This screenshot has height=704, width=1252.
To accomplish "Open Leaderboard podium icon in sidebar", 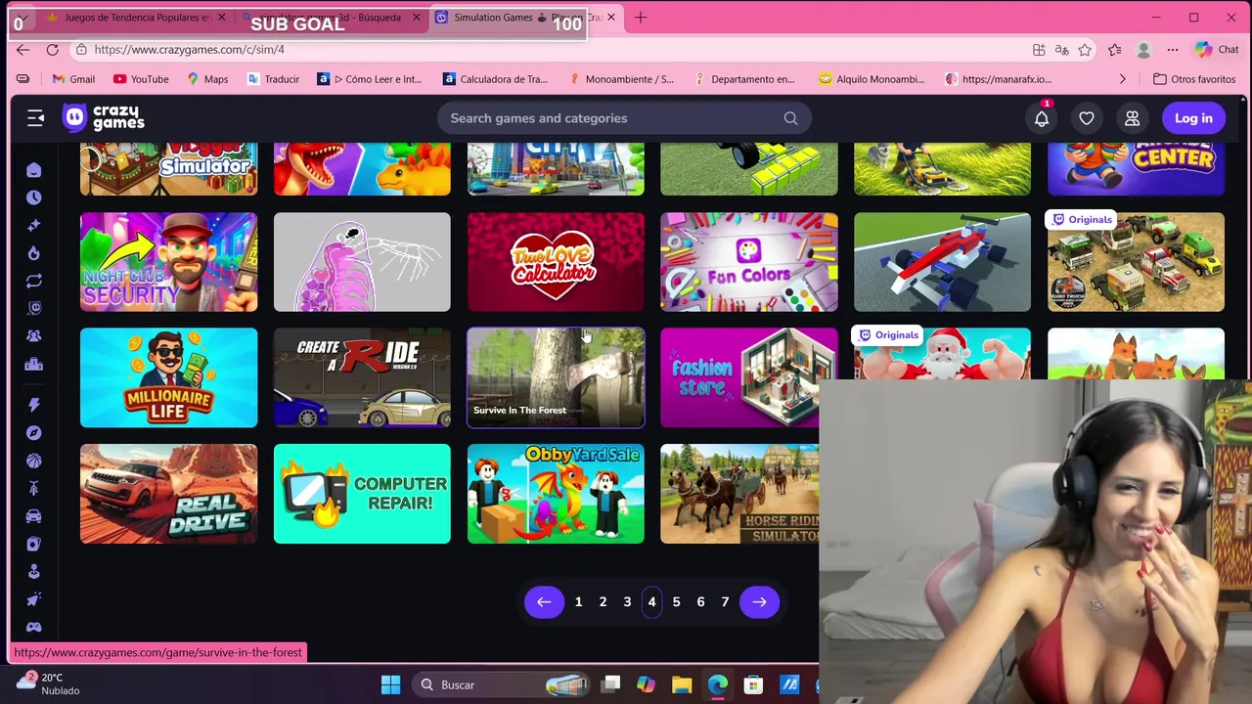I will 34,364.
